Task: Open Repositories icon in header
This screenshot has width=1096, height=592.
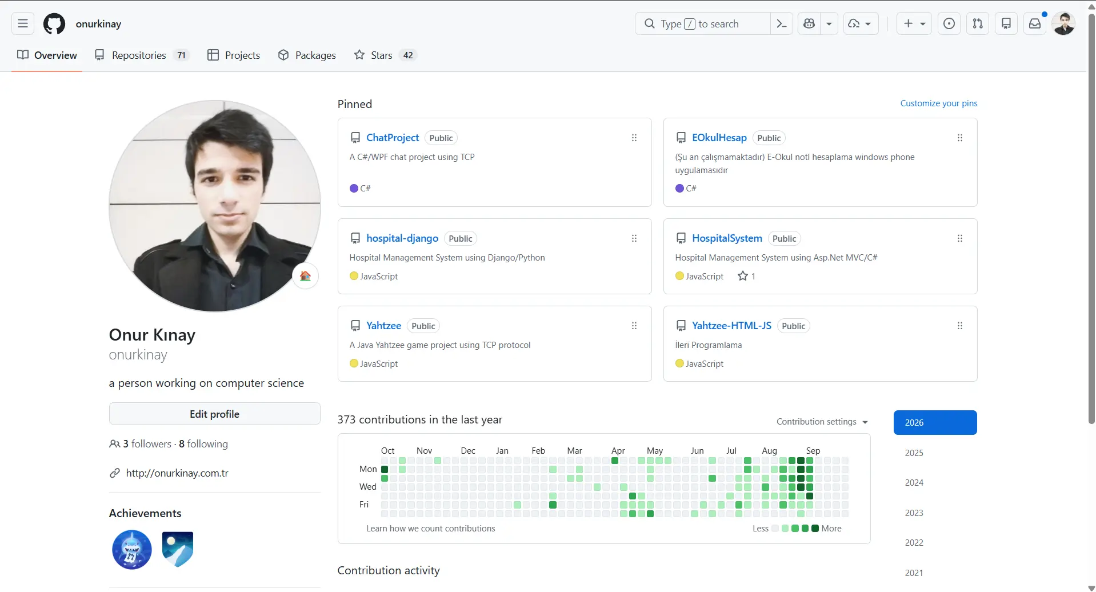Action: (1006, 23)
